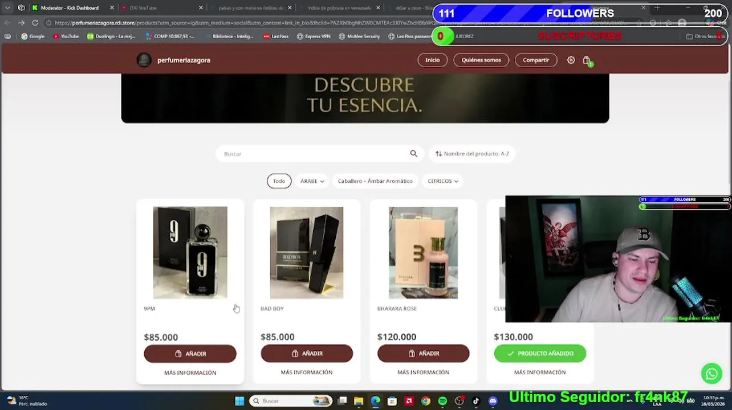This screenshot has height=410, width=732.
Task: Open McAfee Security bookmark
Action: point(359,36)
